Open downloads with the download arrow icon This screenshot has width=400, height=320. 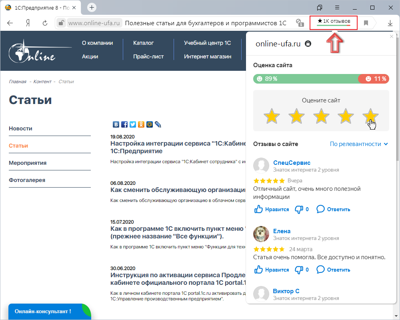[390, 23]
